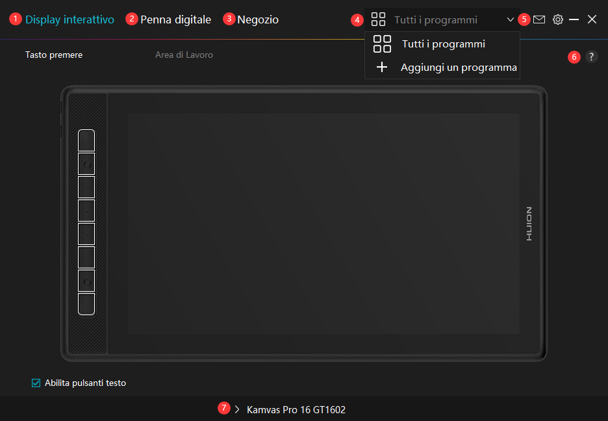Switch to the Penna digitale tab

175,19
